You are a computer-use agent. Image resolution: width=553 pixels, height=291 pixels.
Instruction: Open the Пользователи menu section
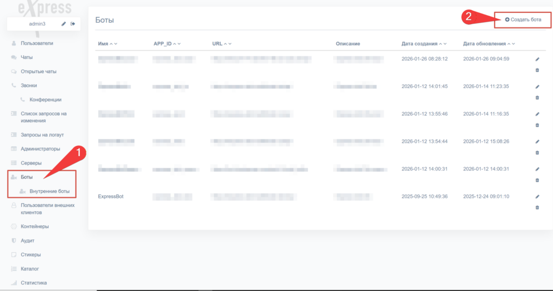coord(37,43)
